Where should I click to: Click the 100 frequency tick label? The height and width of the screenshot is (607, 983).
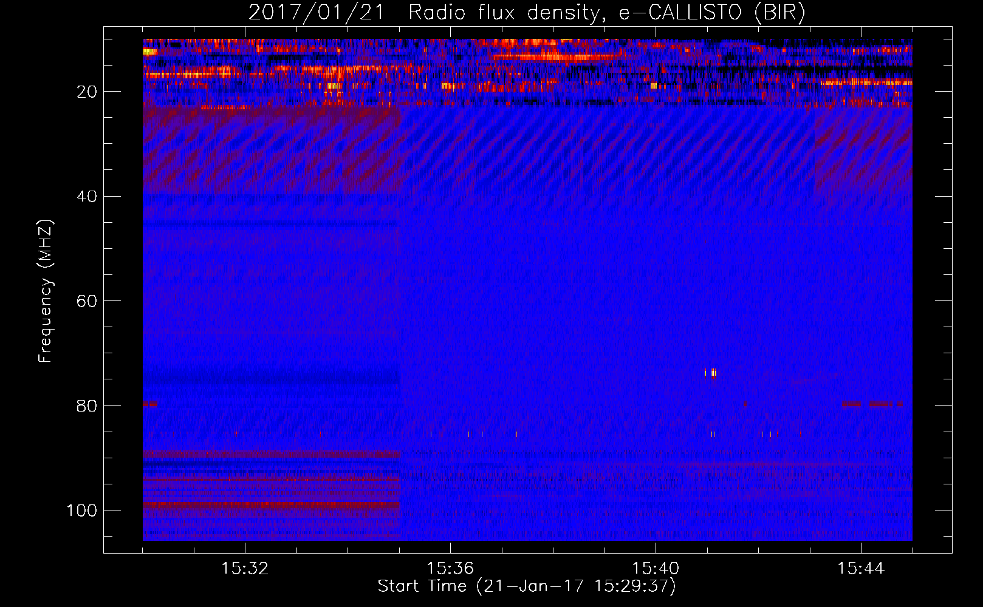point(82,510)
